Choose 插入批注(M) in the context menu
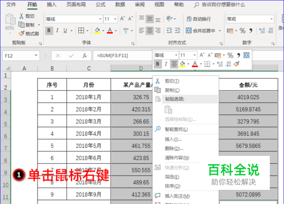284x204 pixels. [186, 196]
